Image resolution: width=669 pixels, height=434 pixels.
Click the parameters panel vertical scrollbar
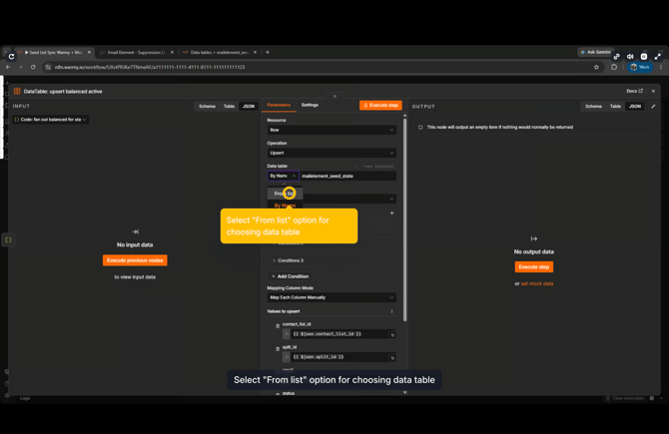click(405, 219)
